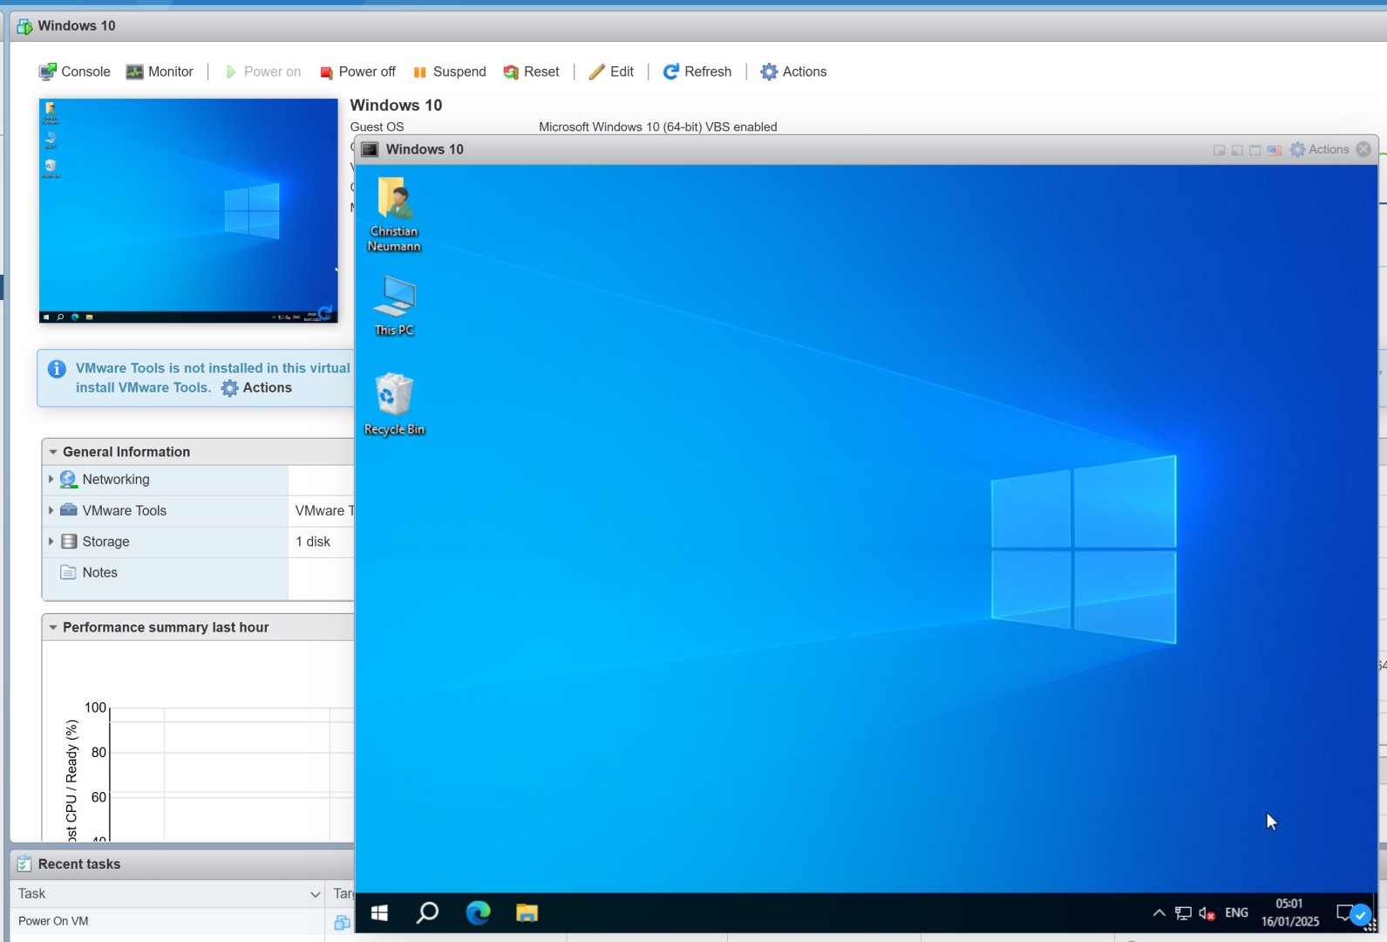This screenshot has height=942, width=1387.
Task: Click the Windows 10 VM icon in page header
Action: [24, 26]
